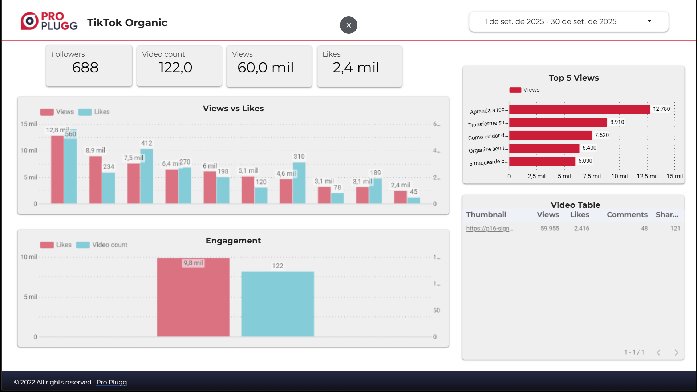Click the 8,9 mil views bar in chart
The width and height of the screenshot is (697, 392).
click(96, 180)
